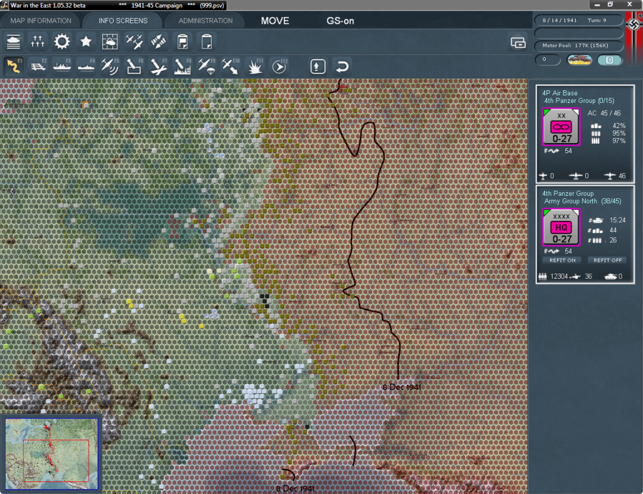Select the F11 build fortification explosion icon
This screenshot has width=643, height=494.
(255, 66)
